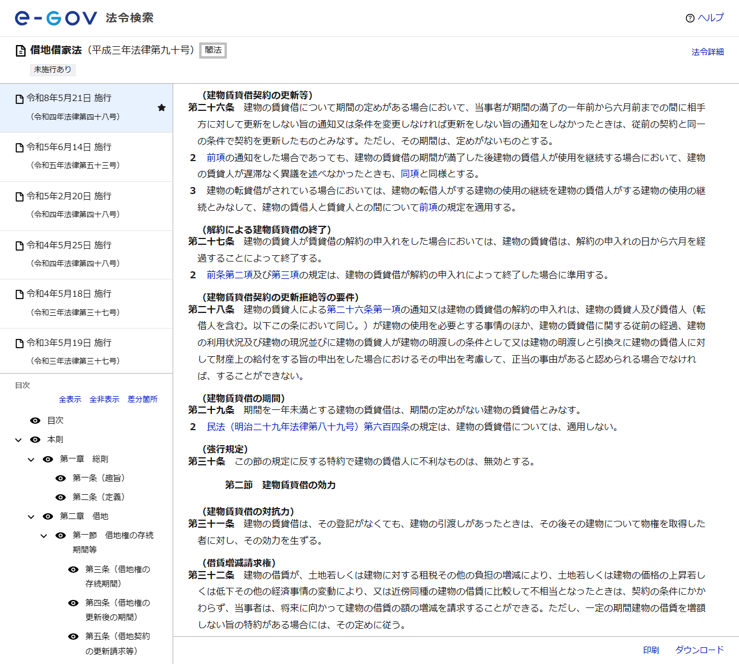Click 差分箇所 link
Viewport: 739px width, 664px height.
click(x=143, y=399)
